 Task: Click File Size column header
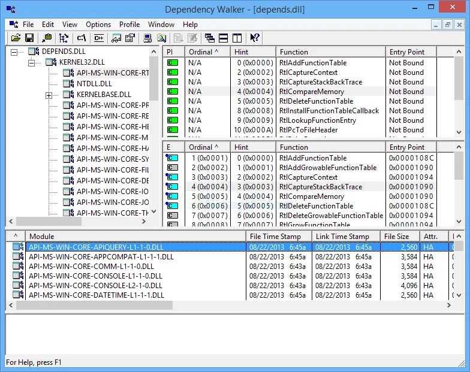[x=400, y=236]
